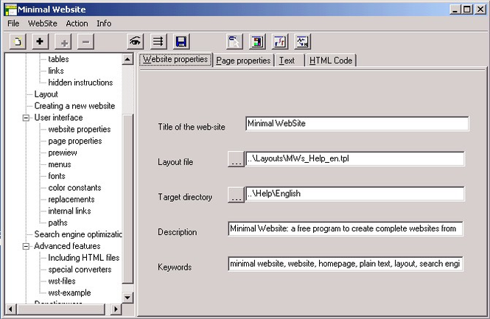
Task: Select the Layout tree item
Action: pos(46,94)
